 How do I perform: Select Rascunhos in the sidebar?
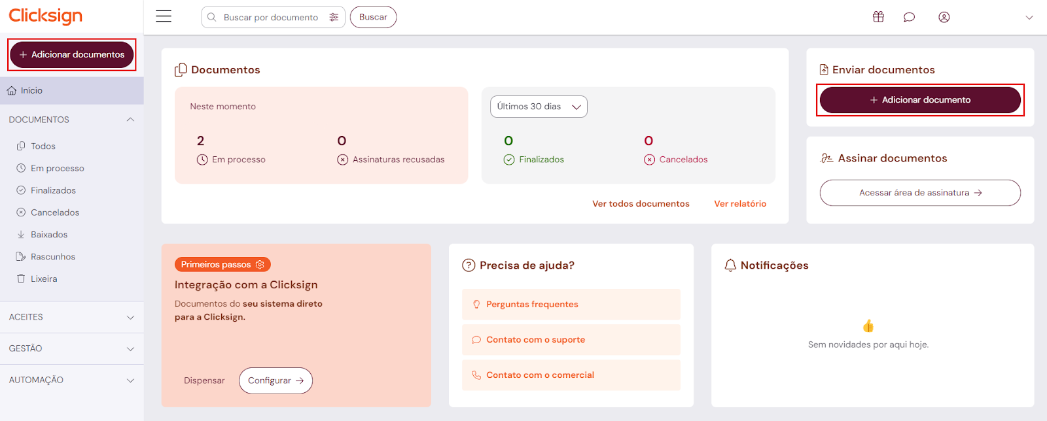(52, 257)
